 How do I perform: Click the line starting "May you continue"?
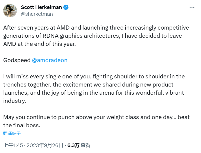coord(96,117)
